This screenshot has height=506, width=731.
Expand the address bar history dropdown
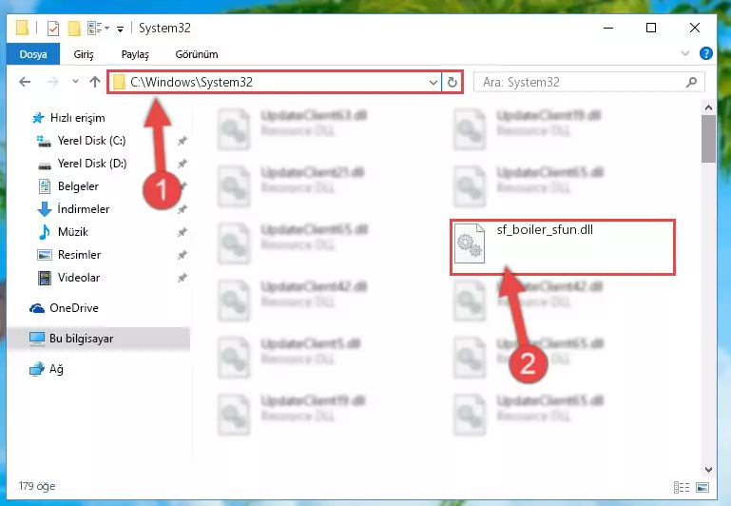[433, 83]
